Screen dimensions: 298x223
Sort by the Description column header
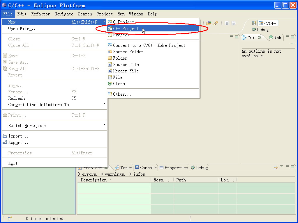114,180
